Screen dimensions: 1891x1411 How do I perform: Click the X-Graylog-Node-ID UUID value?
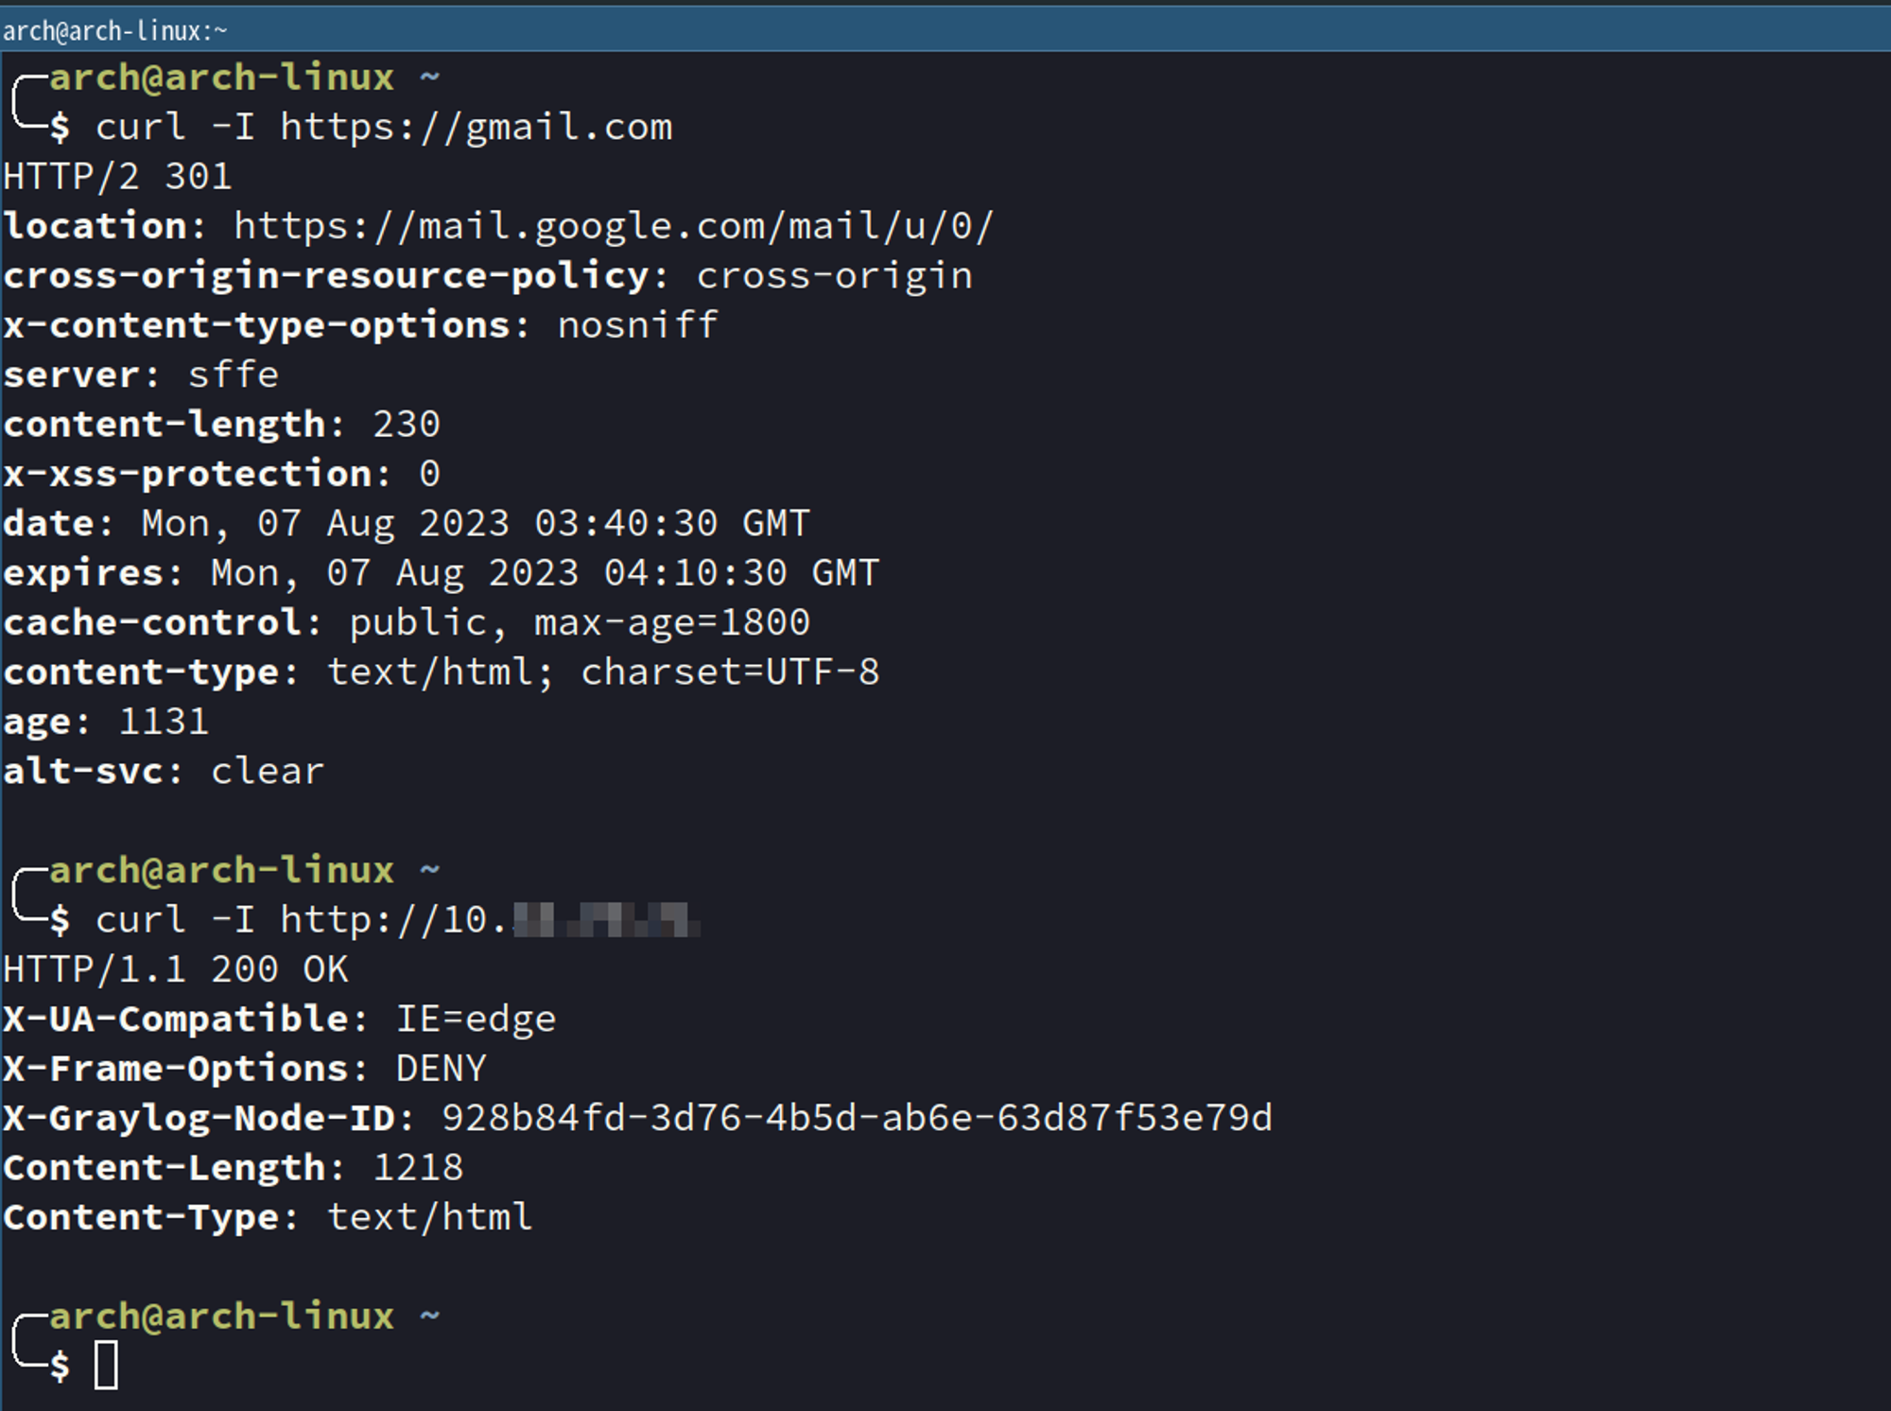click(857, 1119)
